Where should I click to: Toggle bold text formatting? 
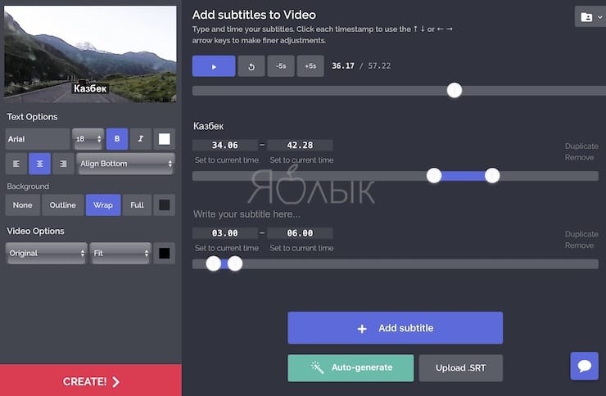pos(116,139)
